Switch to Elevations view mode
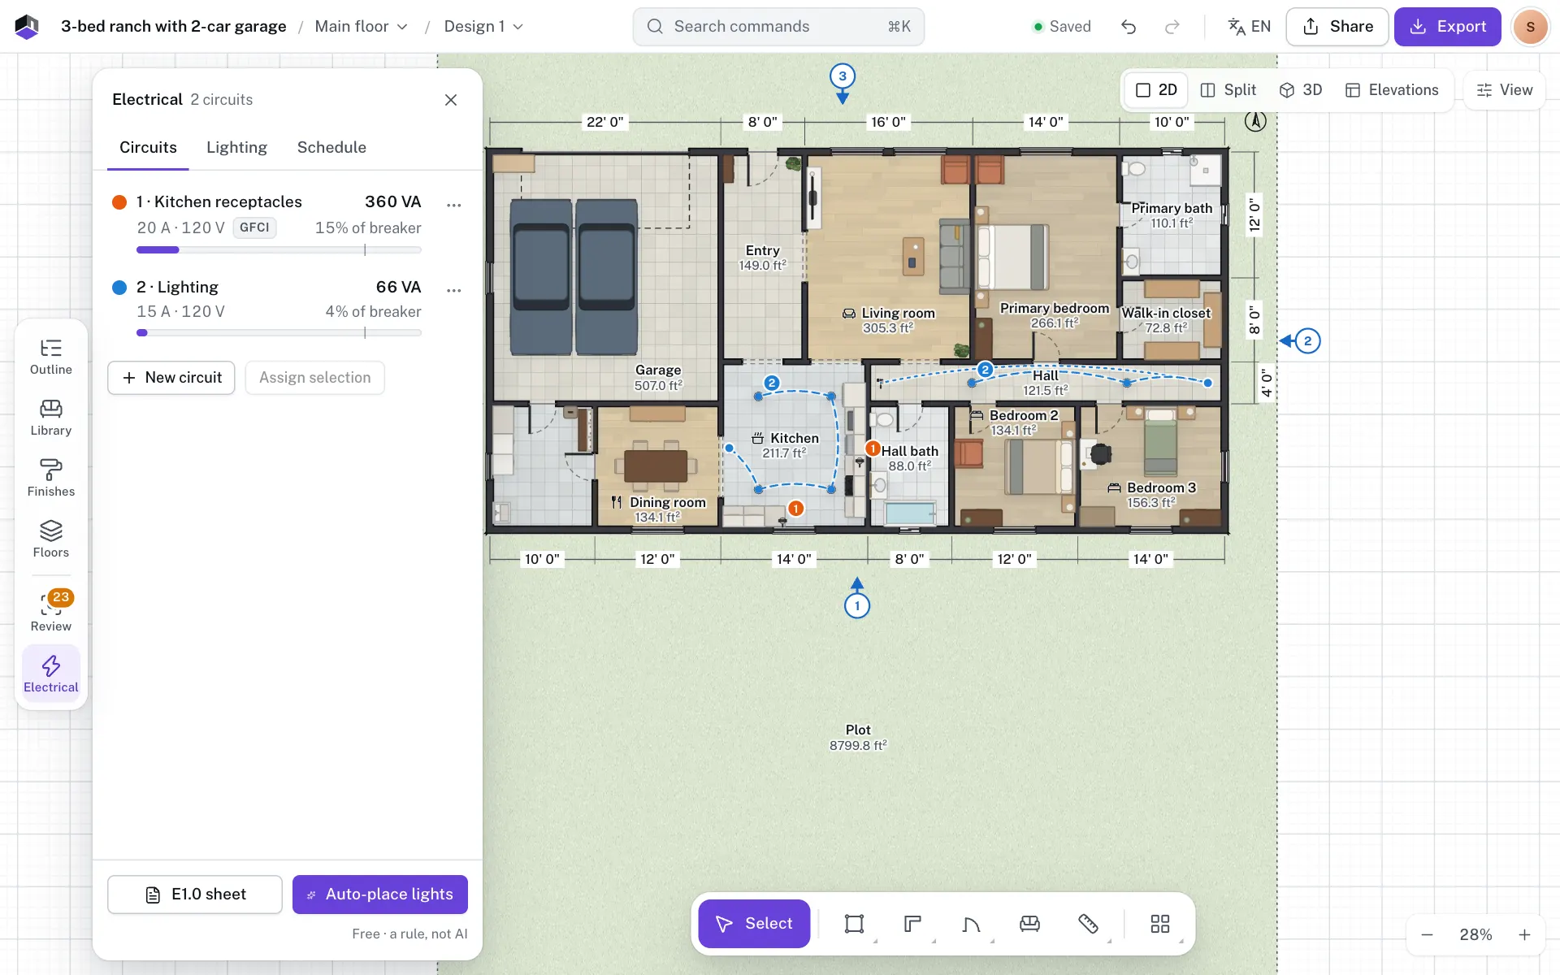 point(1392,90)
